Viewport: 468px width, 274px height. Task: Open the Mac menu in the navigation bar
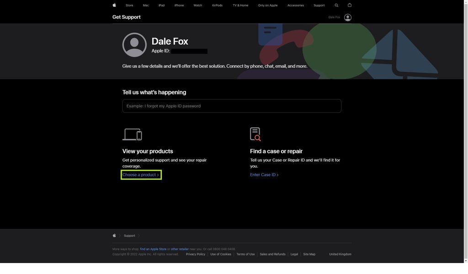[145, 5]
